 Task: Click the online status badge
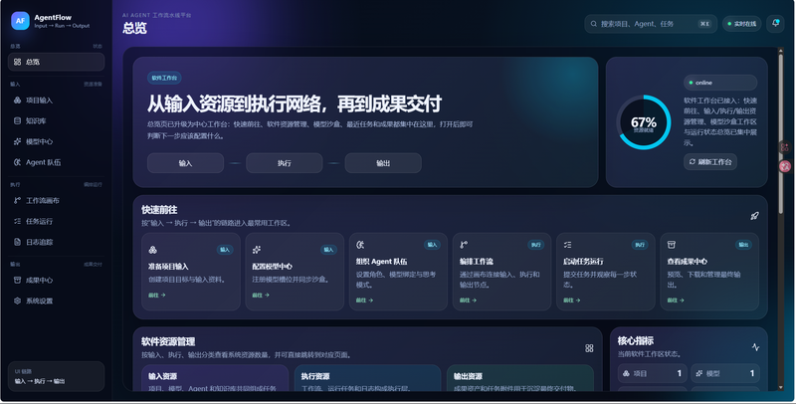tap(720, 83)
